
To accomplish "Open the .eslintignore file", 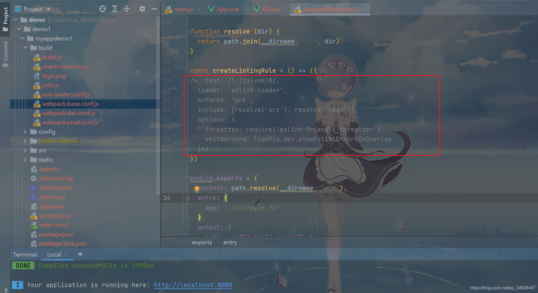I will pyautogui.click(x=55, y=188).
